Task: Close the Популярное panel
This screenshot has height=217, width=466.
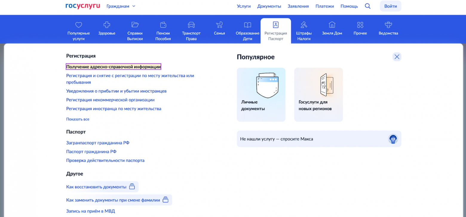Action: [x=397, y=56]
